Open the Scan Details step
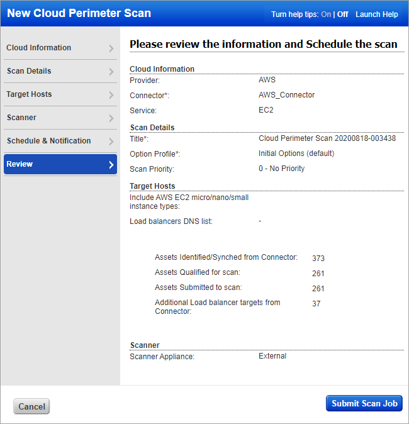 click(60, 71)
